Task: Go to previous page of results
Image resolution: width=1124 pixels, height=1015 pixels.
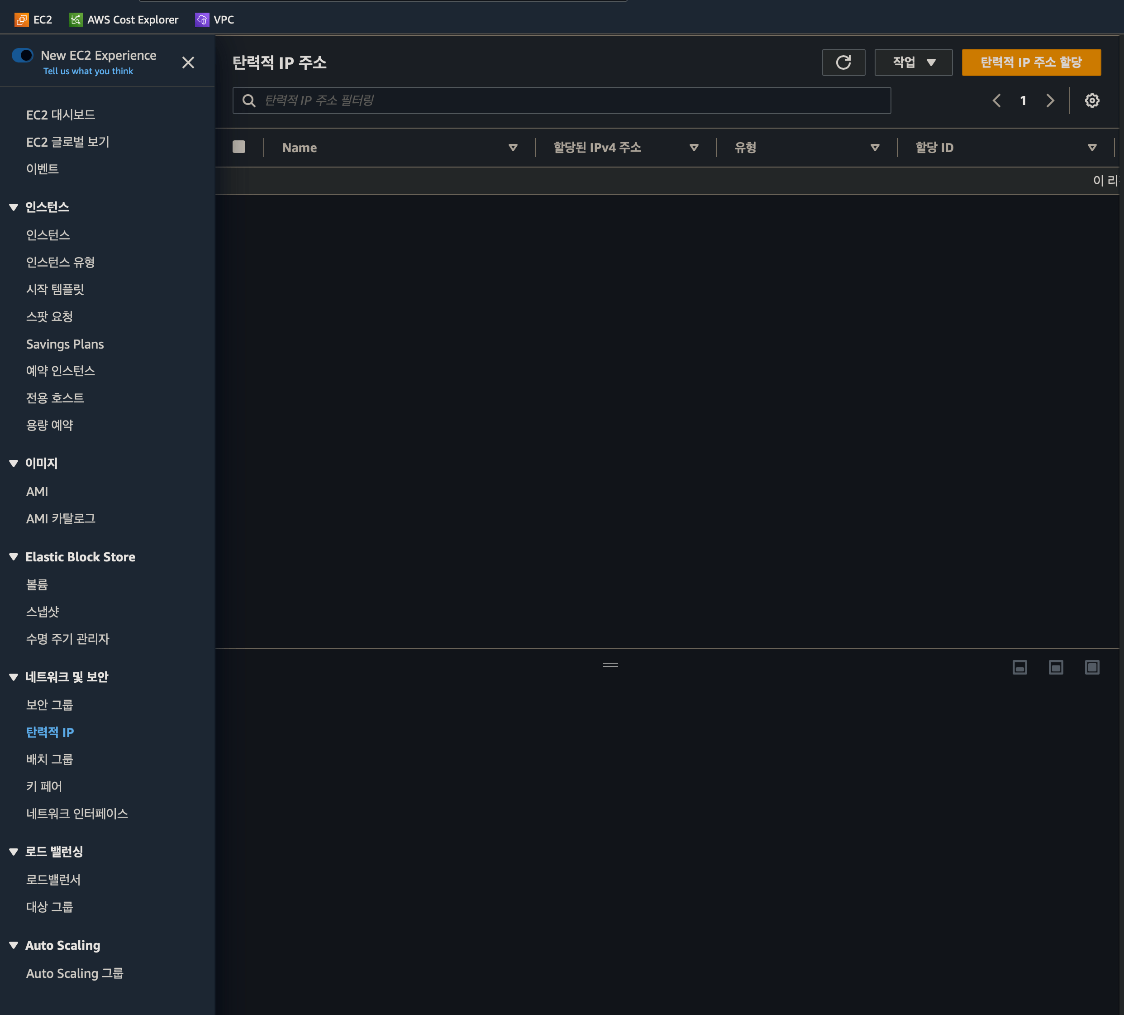Action: (996, 101)
